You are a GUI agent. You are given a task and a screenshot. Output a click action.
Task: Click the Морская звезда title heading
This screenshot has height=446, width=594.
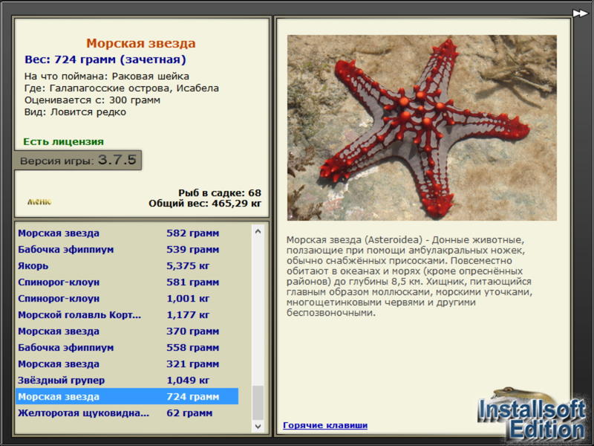[x=141, y=43]
